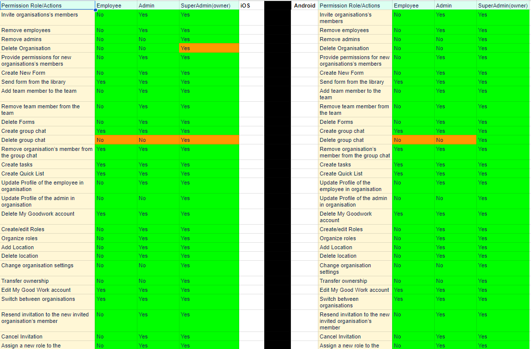
Task: Select 'SuperAdmin(owner)' header in the Android table
Action: (x=503, y=6)
